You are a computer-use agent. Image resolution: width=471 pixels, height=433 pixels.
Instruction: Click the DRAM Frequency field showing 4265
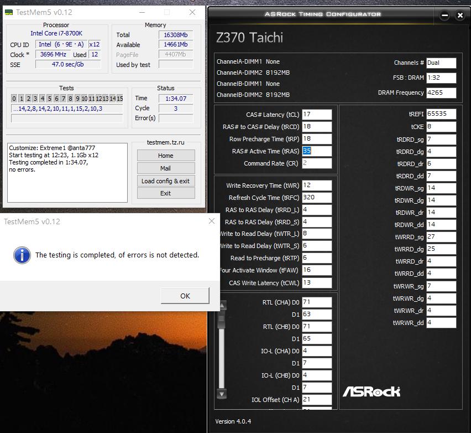point(441,92)
